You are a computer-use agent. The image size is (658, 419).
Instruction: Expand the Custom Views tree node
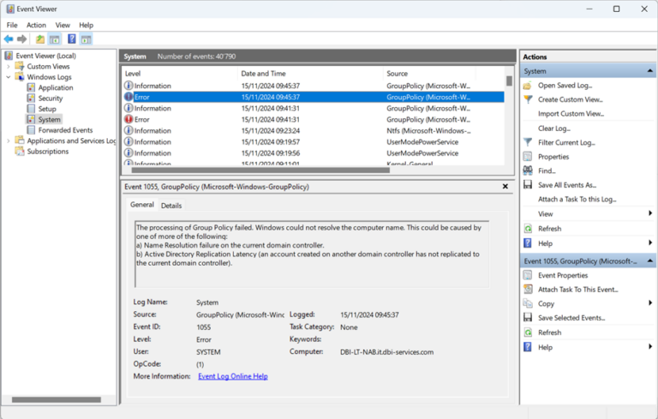[x=9, y=67]
